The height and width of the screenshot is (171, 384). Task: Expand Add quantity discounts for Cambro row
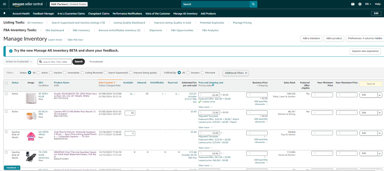261,120
